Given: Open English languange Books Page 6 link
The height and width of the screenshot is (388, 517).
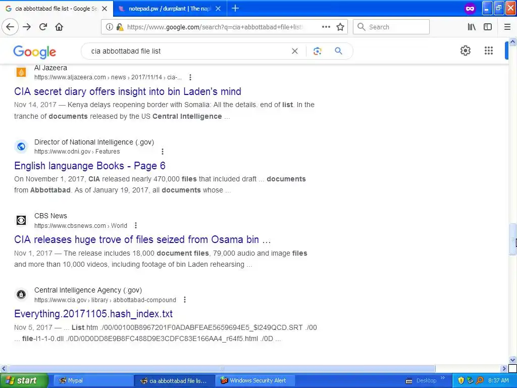Looking at the screenshot, I should pos(90,166).
